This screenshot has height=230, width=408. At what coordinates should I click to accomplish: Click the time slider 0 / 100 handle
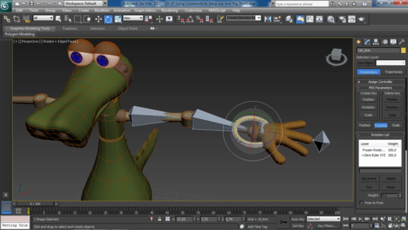35,204
